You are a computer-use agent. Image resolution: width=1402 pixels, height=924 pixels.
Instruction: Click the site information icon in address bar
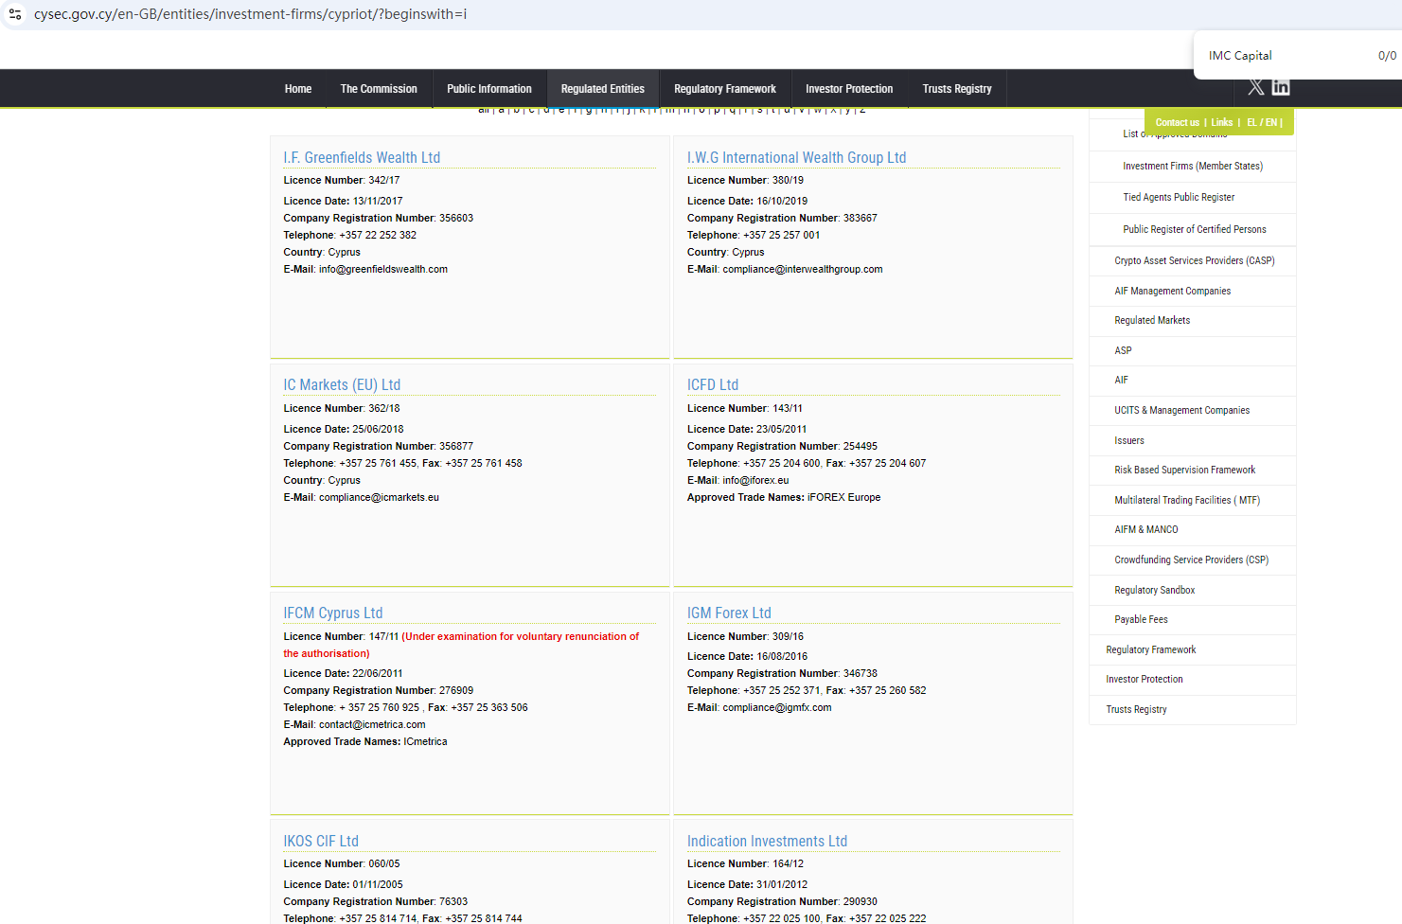15,14
